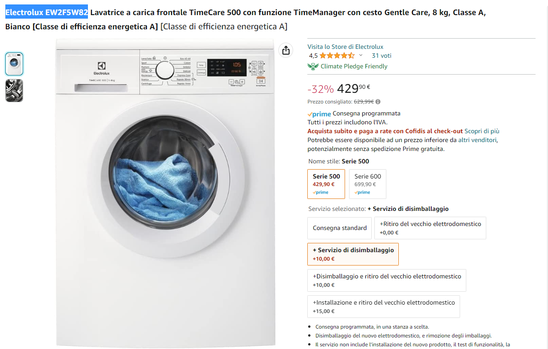Open the altri venditori link
The image size is (548, 349).
point(477,140)
